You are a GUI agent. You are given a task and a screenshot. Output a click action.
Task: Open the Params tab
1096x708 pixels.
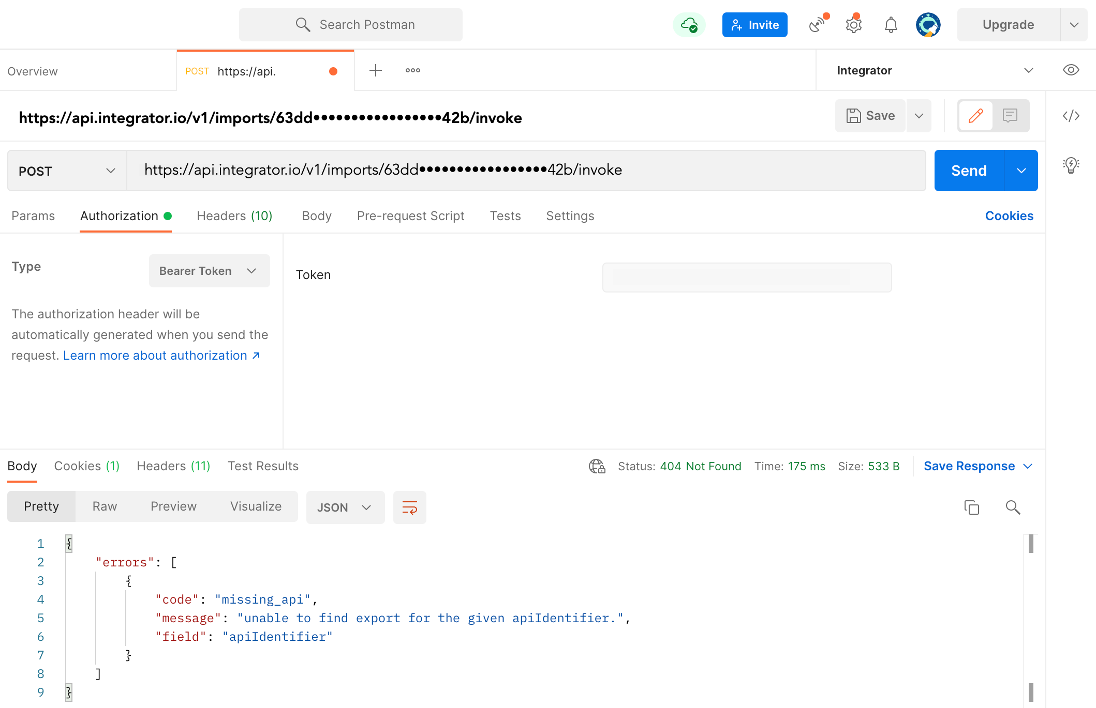tap(33, 216)
